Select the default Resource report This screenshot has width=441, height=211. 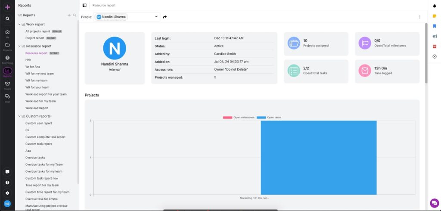(x=36, y=53)
